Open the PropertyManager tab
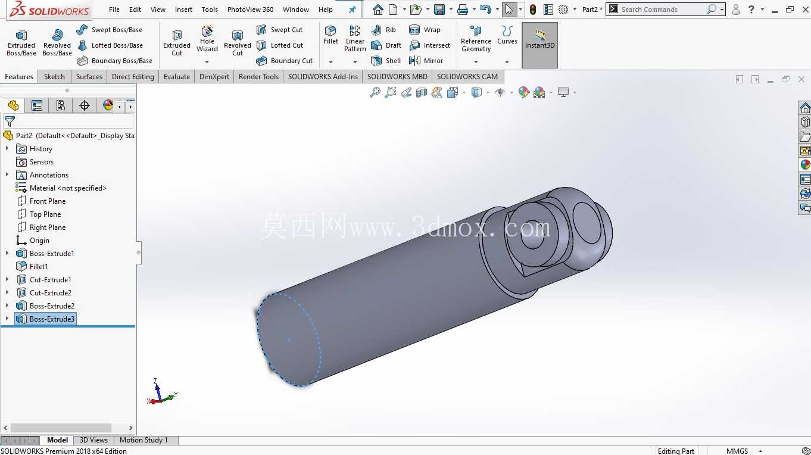The height and width of the screenshot is (455, 811). (37, 105)
